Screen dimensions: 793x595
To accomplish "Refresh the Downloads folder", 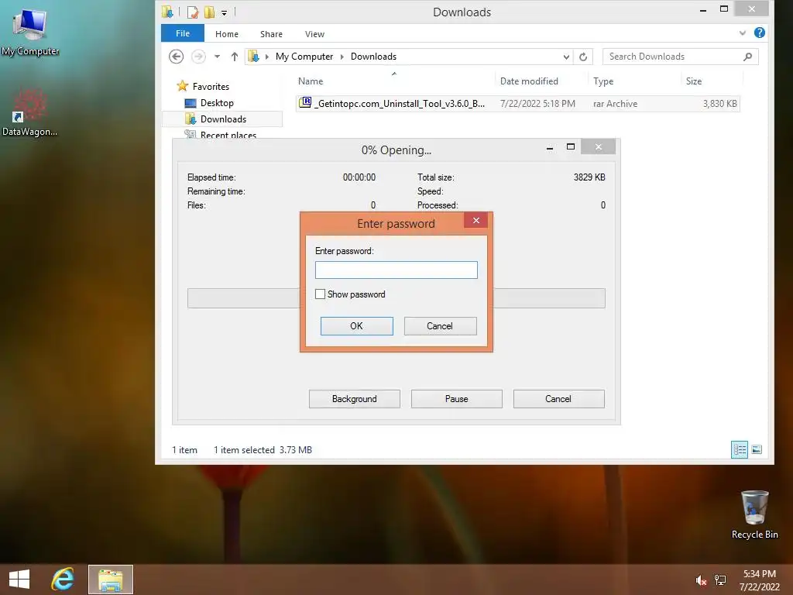I will (x=583, y=57).
